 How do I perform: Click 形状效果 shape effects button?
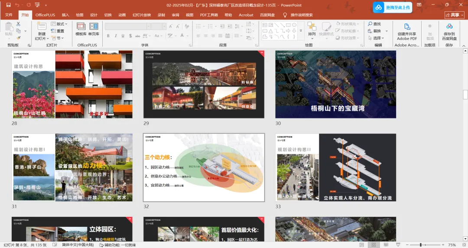coord(348,38)
